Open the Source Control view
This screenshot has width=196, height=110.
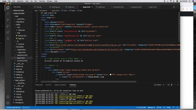pyautogui.click(x=8, y=20)
